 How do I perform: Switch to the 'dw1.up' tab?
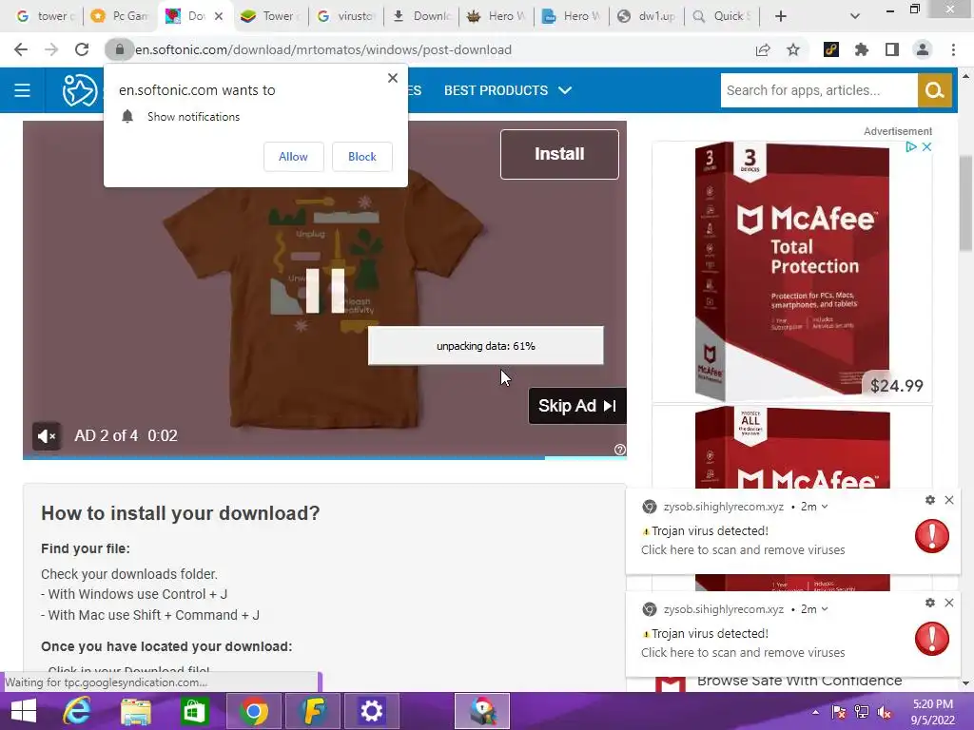[649, 16]
